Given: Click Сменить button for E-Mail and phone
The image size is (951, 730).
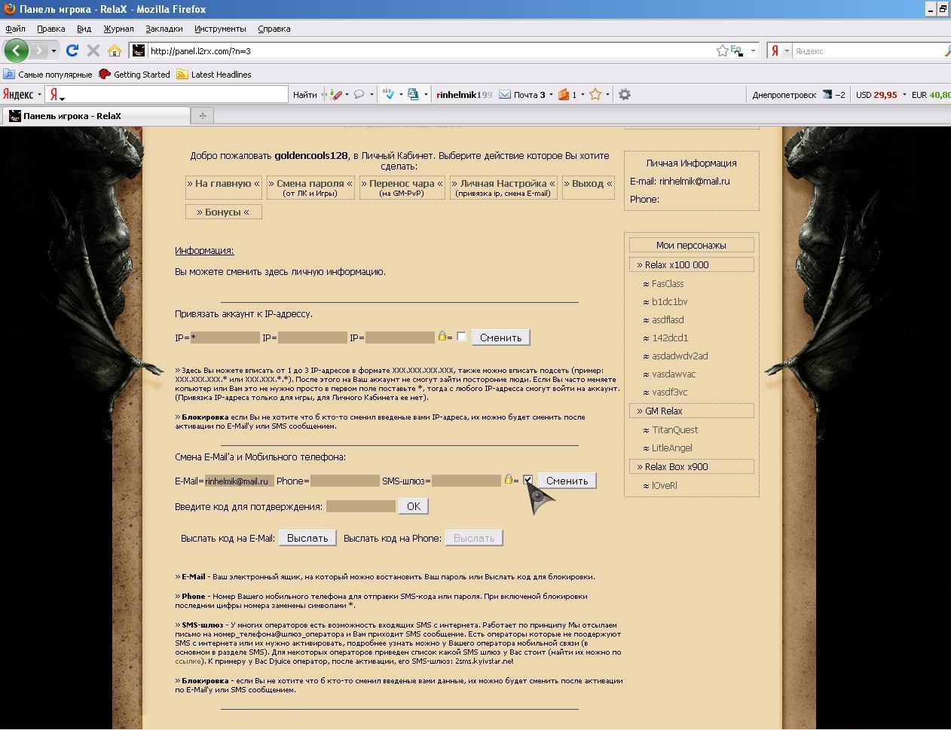Looking at the screenshot, I should click(x=567, y=480).
